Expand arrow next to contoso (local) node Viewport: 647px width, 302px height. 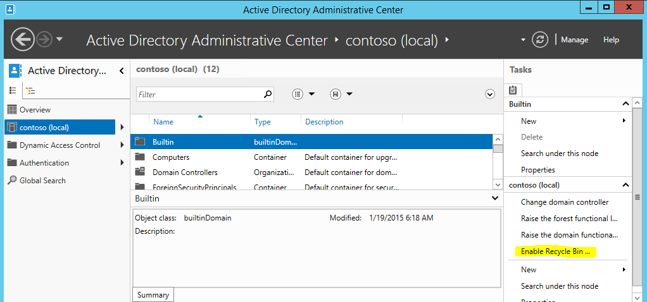(x=122, y=128)
